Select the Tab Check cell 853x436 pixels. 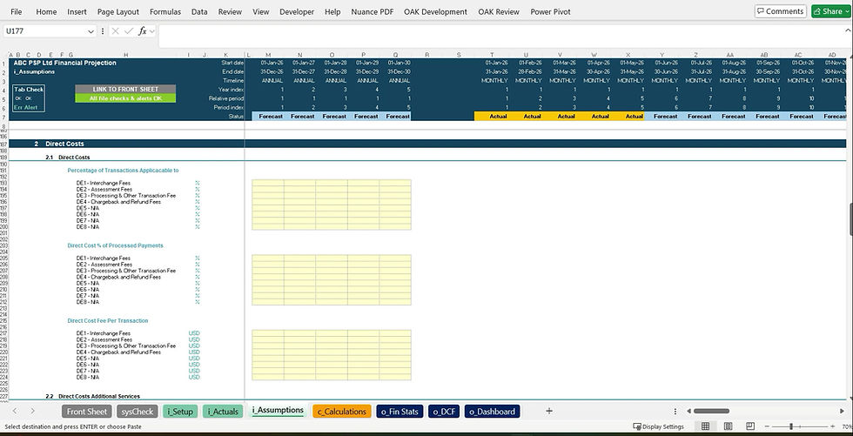click(x=29, y=89)
